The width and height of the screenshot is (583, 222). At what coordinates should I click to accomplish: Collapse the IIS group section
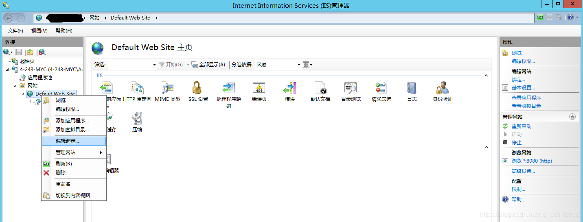coord(485,76)
